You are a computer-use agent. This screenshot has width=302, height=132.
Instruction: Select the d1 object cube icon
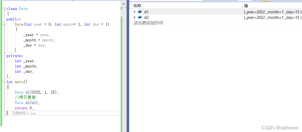pos(140,12)
